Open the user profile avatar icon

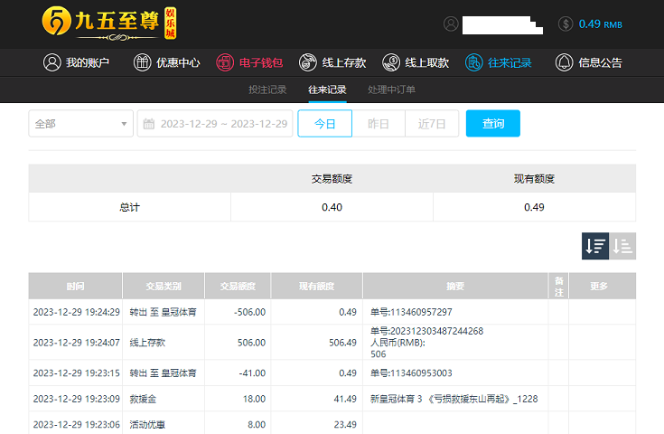[451, 24]
